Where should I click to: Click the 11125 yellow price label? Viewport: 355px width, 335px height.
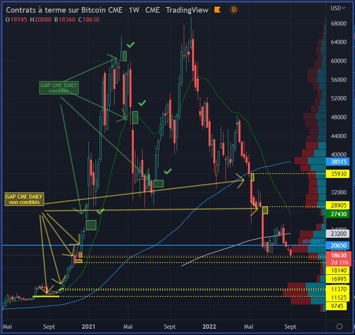(337, 297)
